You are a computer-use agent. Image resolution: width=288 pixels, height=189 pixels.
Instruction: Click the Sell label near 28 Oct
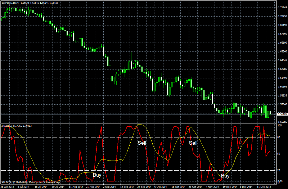(193, 143)
